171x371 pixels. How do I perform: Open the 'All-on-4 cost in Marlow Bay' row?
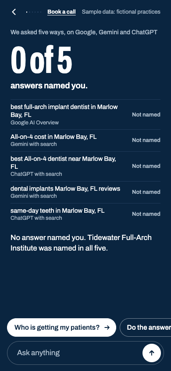pyautogui.click(x=85, y=140)
